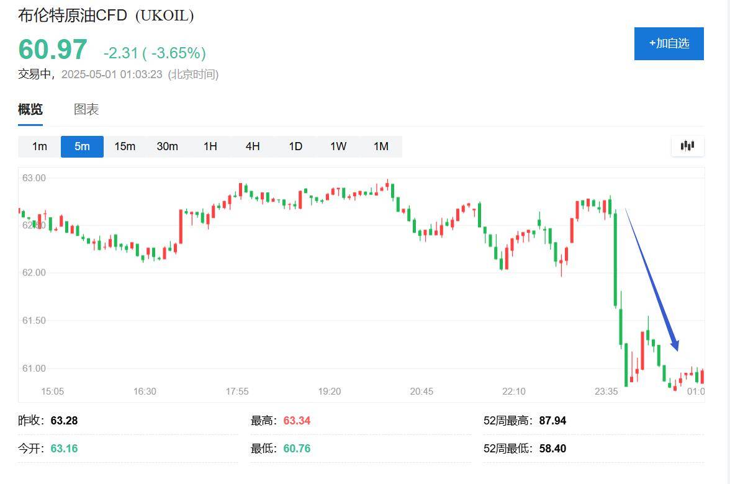This screenshot has width=730, height=484.
Task: Click the 52周最低 58.40 value
Action: [552, 449]
